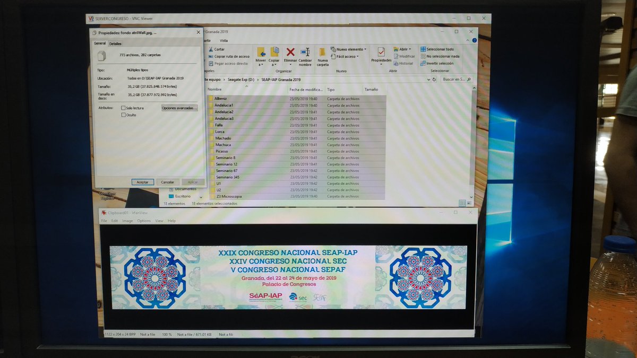Screen dimensions: 637x358
Task: Click the Pegar acceso directo icon
Action: pyautogui.click(x=210, y=63)
